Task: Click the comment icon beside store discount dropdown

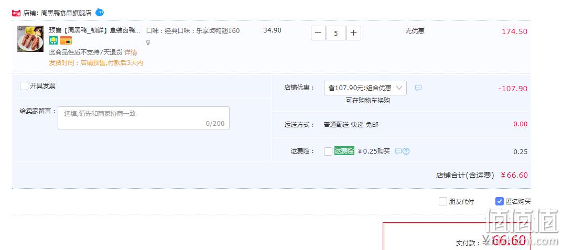Action: 418,88
